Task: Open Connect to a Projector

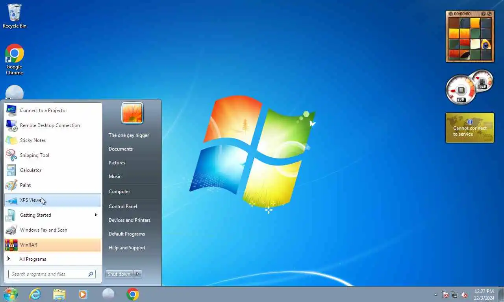Action: [53, 110]
